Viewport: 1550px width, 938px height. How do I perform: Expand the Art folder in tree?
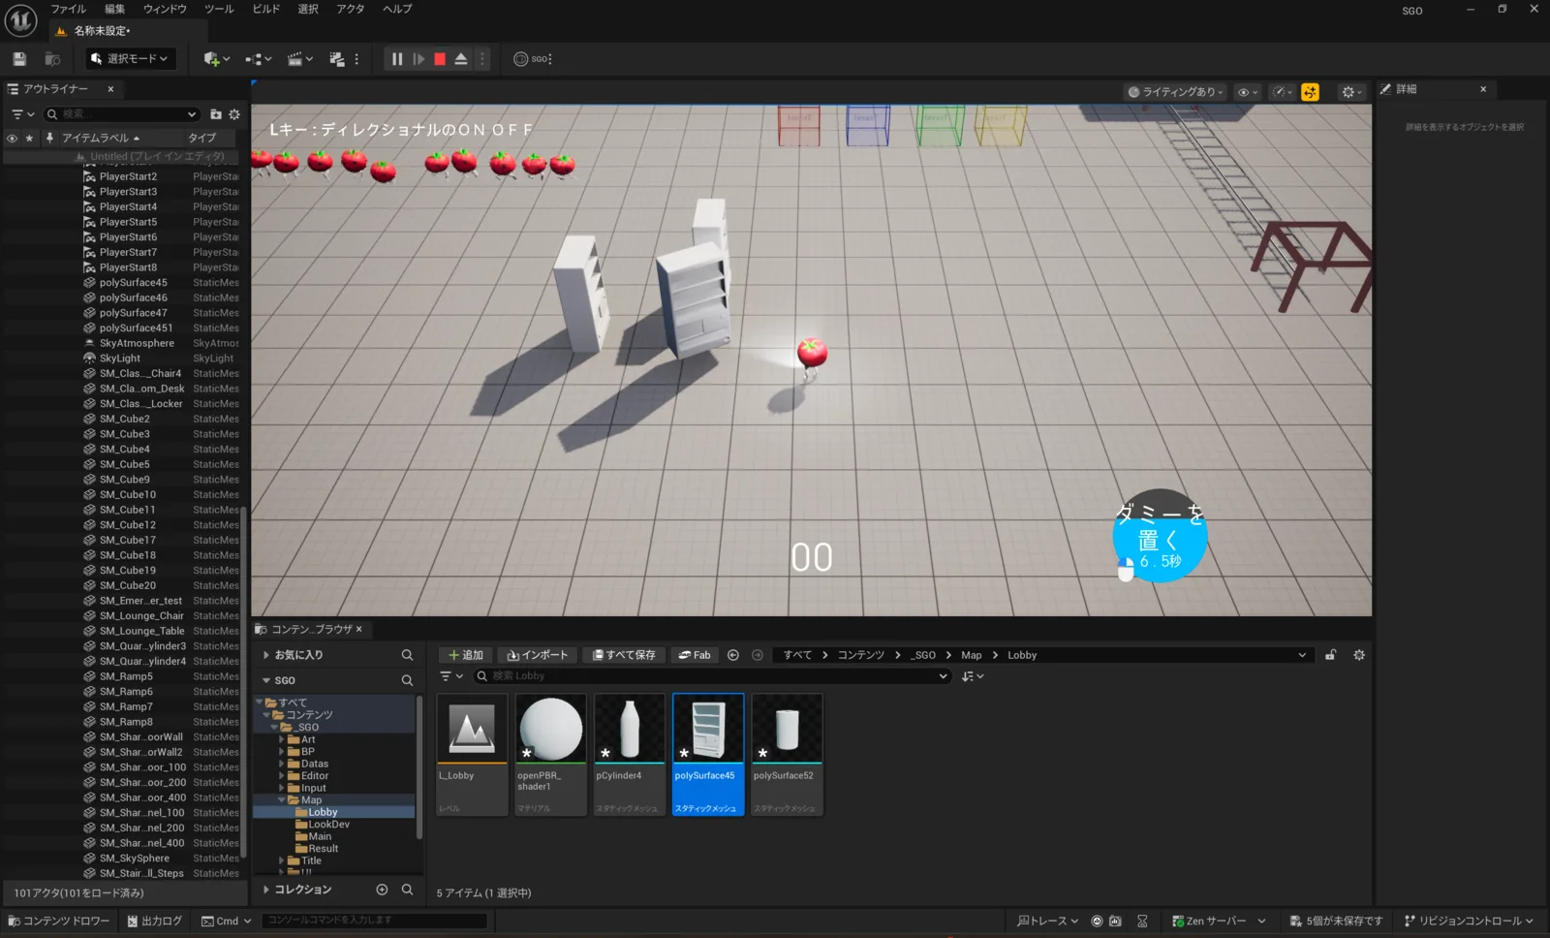coord(282,739)
